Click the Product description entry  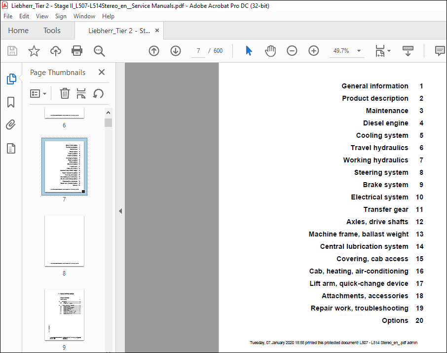point(375,98)
